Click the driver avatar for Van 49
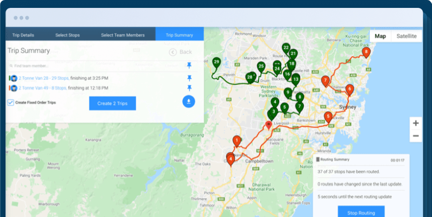The height and width of the screenshot is (217, 432). coord(14,88)
